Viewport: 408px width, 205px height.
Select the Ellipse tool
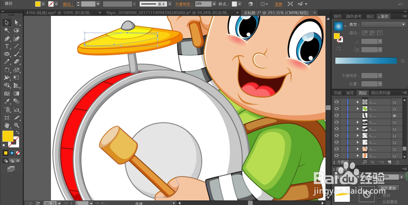pos(7,54)
